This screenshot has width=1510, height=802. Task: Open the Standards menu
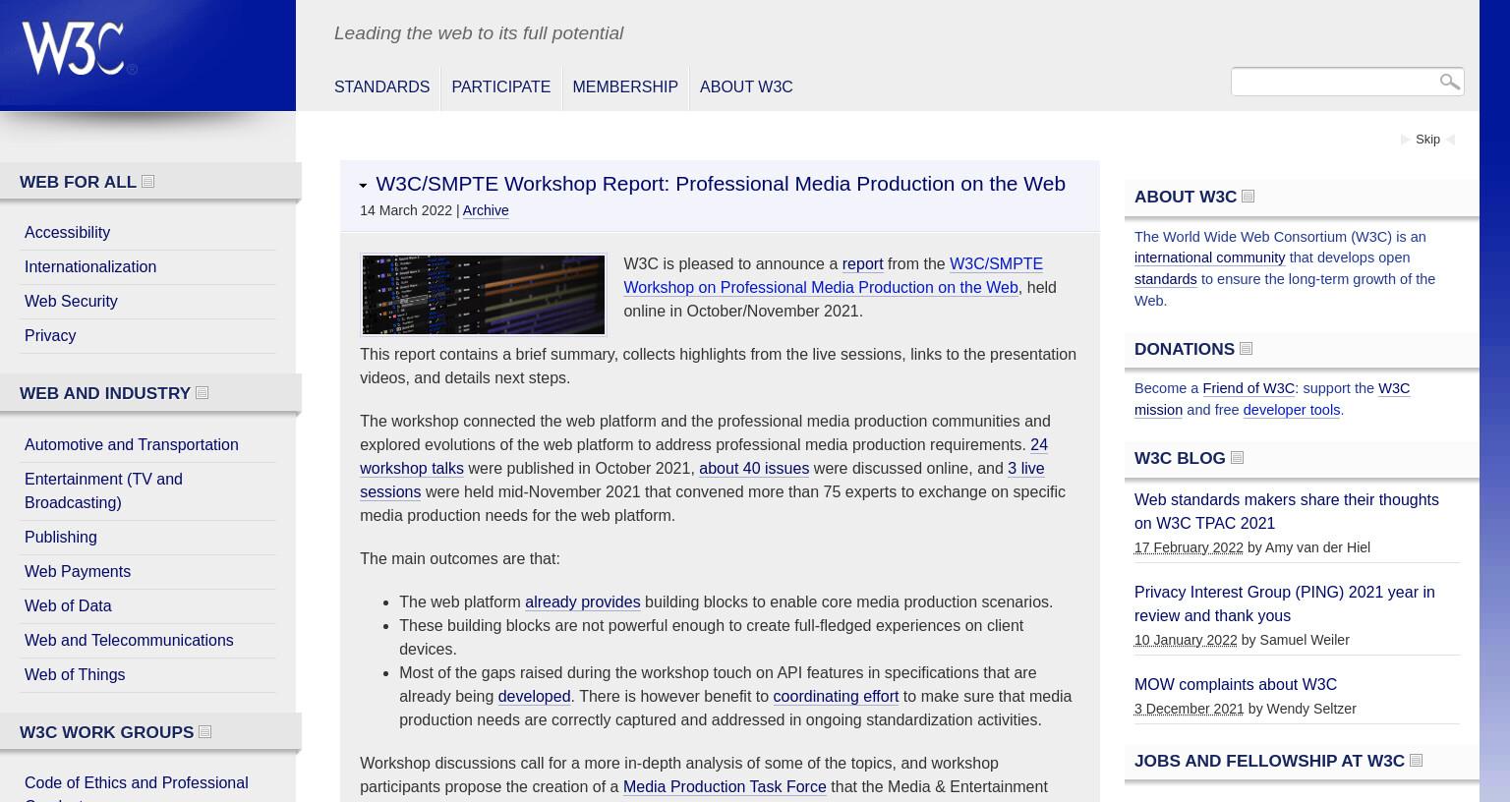(381, 87)
